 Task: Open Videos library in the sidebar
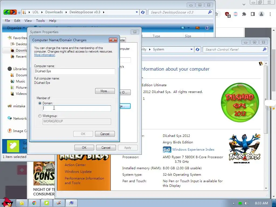click(x=21, y=94)
